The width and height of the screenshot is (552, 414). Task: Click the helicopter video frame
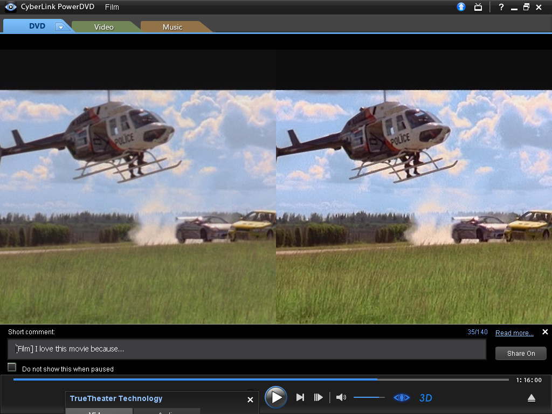point(276,207)
